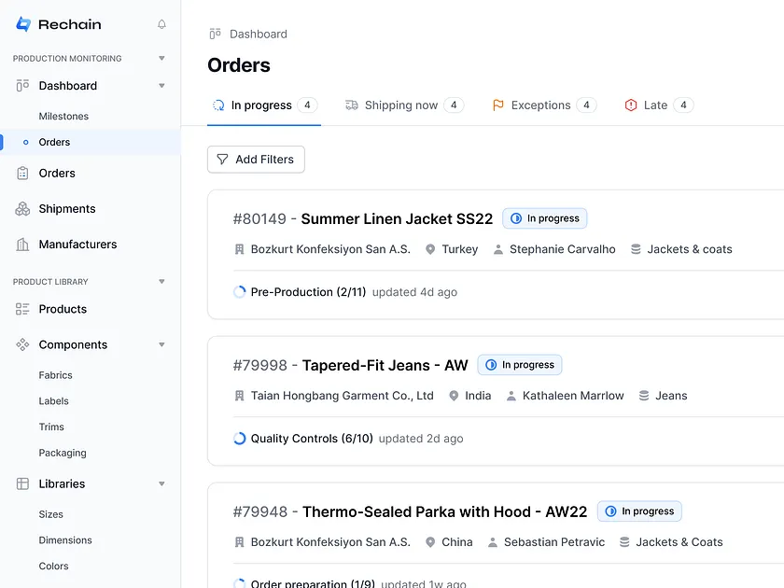Screen dimensions: 784x588
Task: Collapse the Production Monitoring section
Action: [x=161, y=58]
